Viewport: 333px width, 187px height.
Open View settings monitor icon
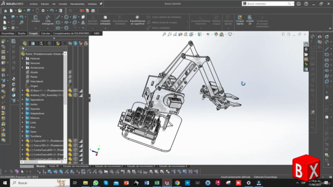[230, 34]
